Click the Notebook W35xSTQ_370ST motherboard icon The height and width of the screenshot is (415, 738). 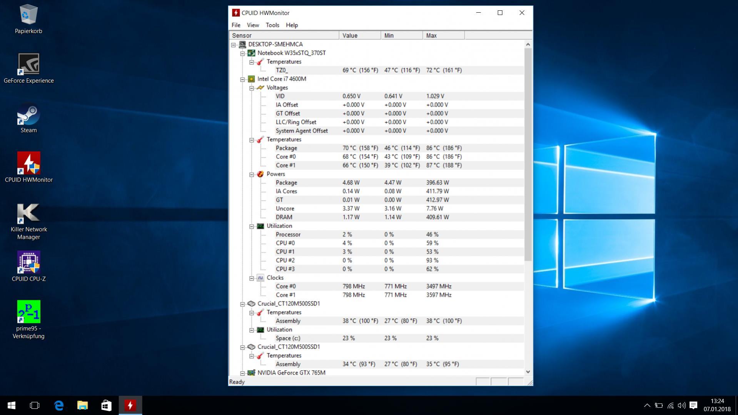click(251, 53)
